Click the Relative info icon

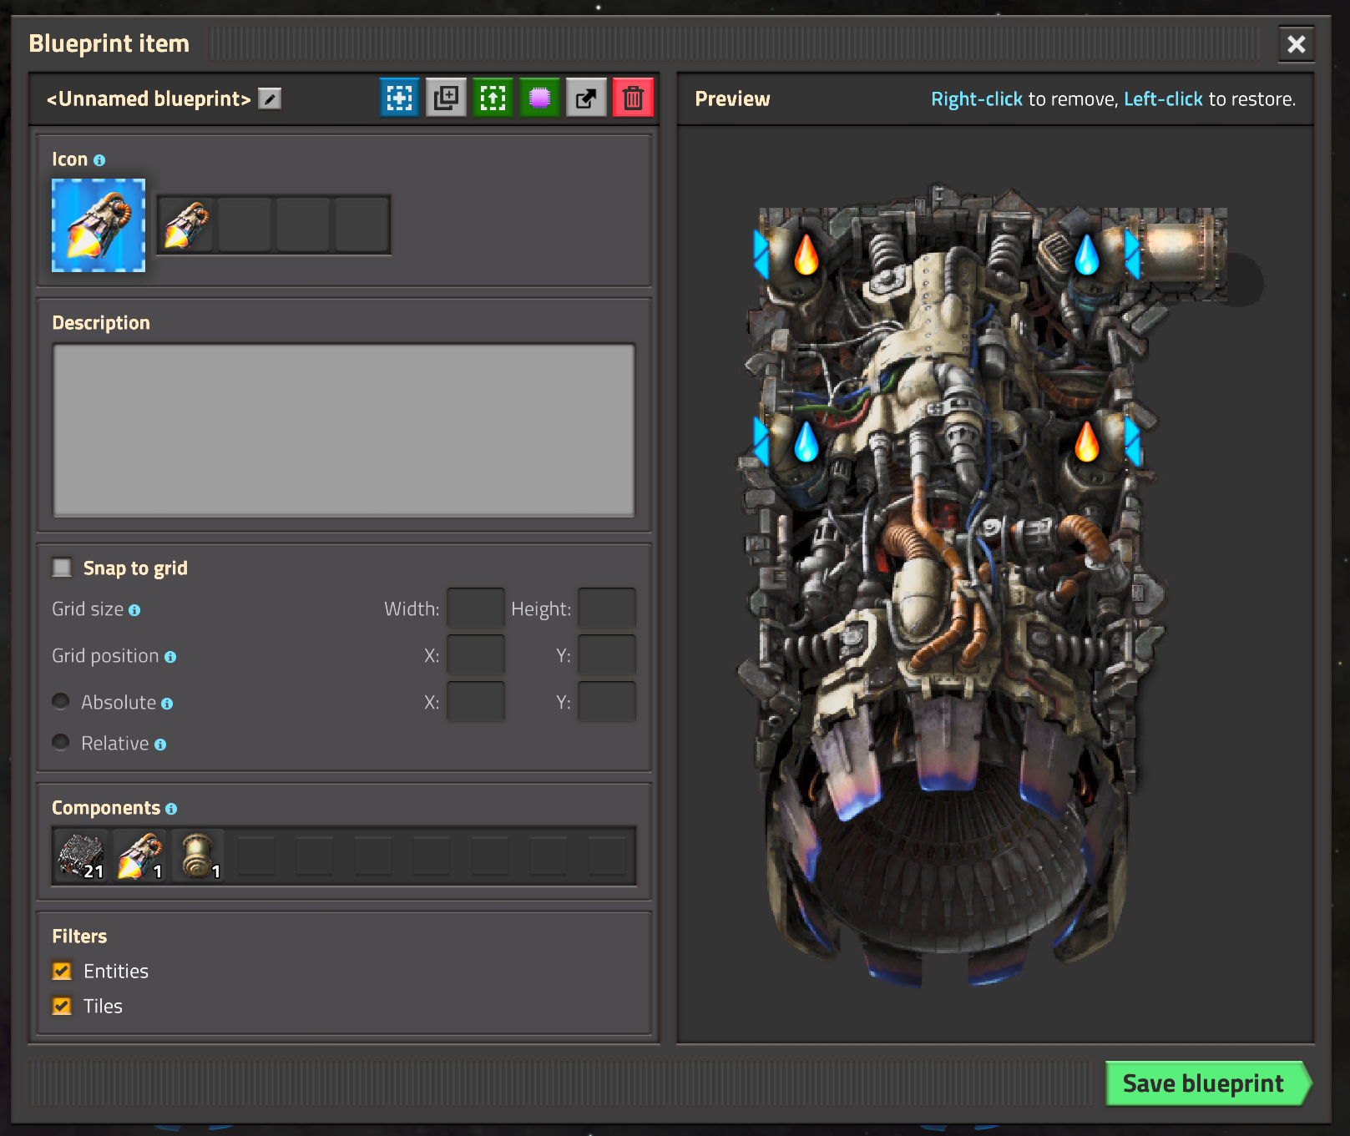pos(160,745)
